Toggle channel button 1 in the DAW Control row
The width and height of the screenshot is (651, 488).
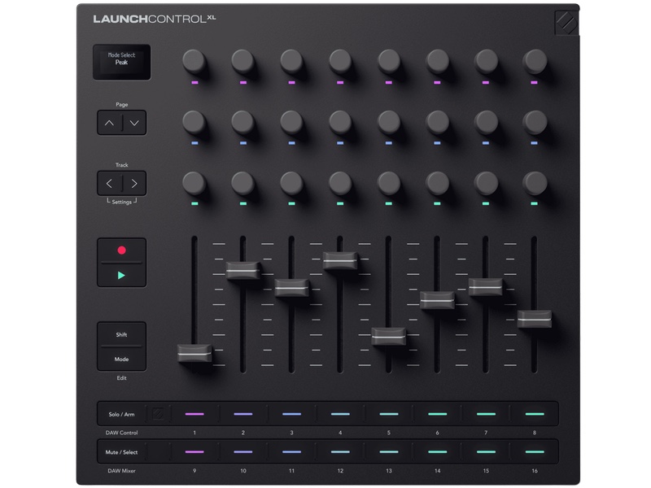pyautogui.click(x=194, y=414)
